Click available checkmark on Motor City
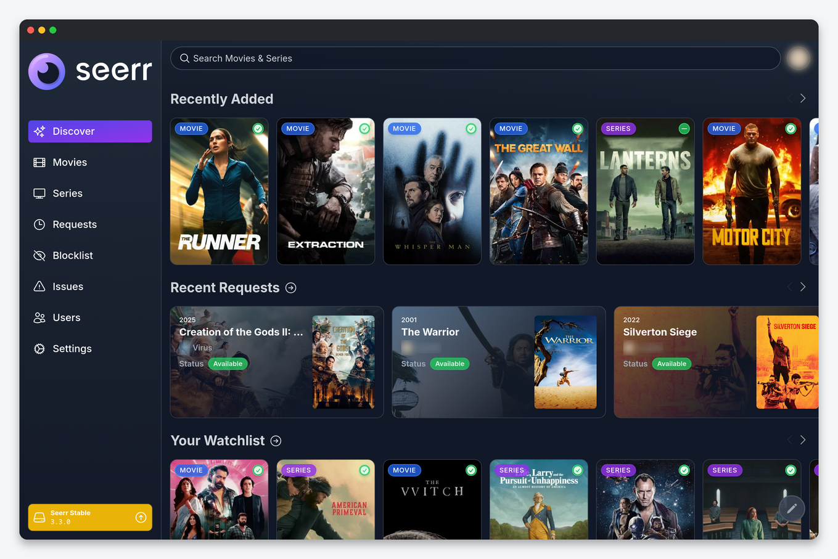The height and width of the screenshot is (559, 838). click(791, 129)
